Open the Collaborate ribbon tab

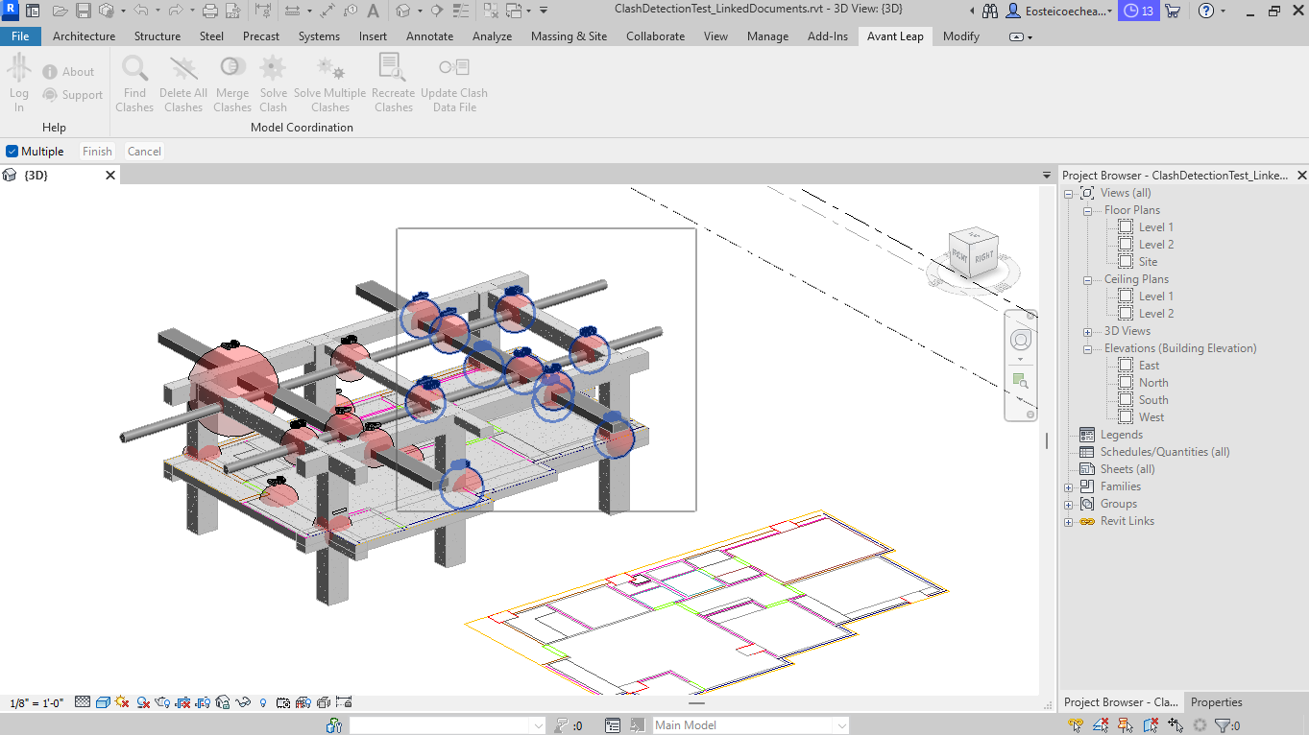655,36
